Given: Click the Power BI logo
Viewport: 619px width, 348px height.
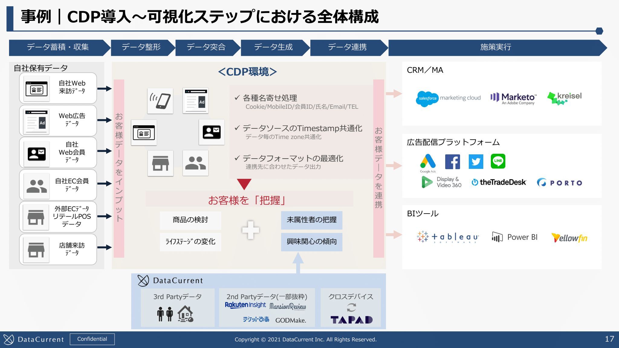Looking at the screenshot, I should point(515,237).
